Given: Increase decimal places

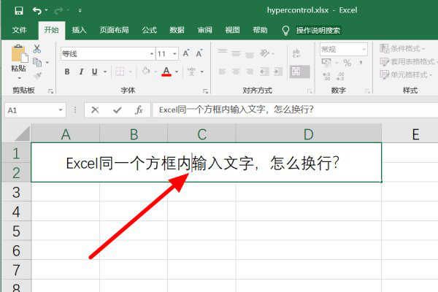Looking at the screenshot, I should 326,76.
